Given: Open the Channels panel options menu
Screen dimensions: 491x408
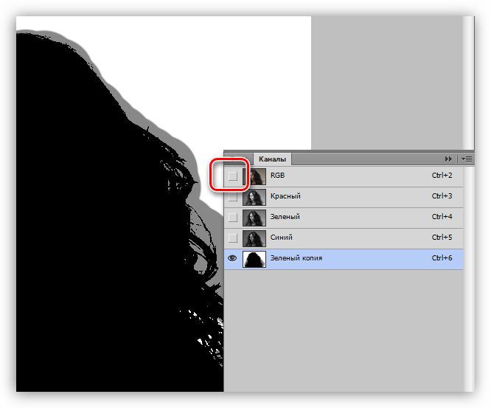Looking at the screenshot, I should pos(465,159).
